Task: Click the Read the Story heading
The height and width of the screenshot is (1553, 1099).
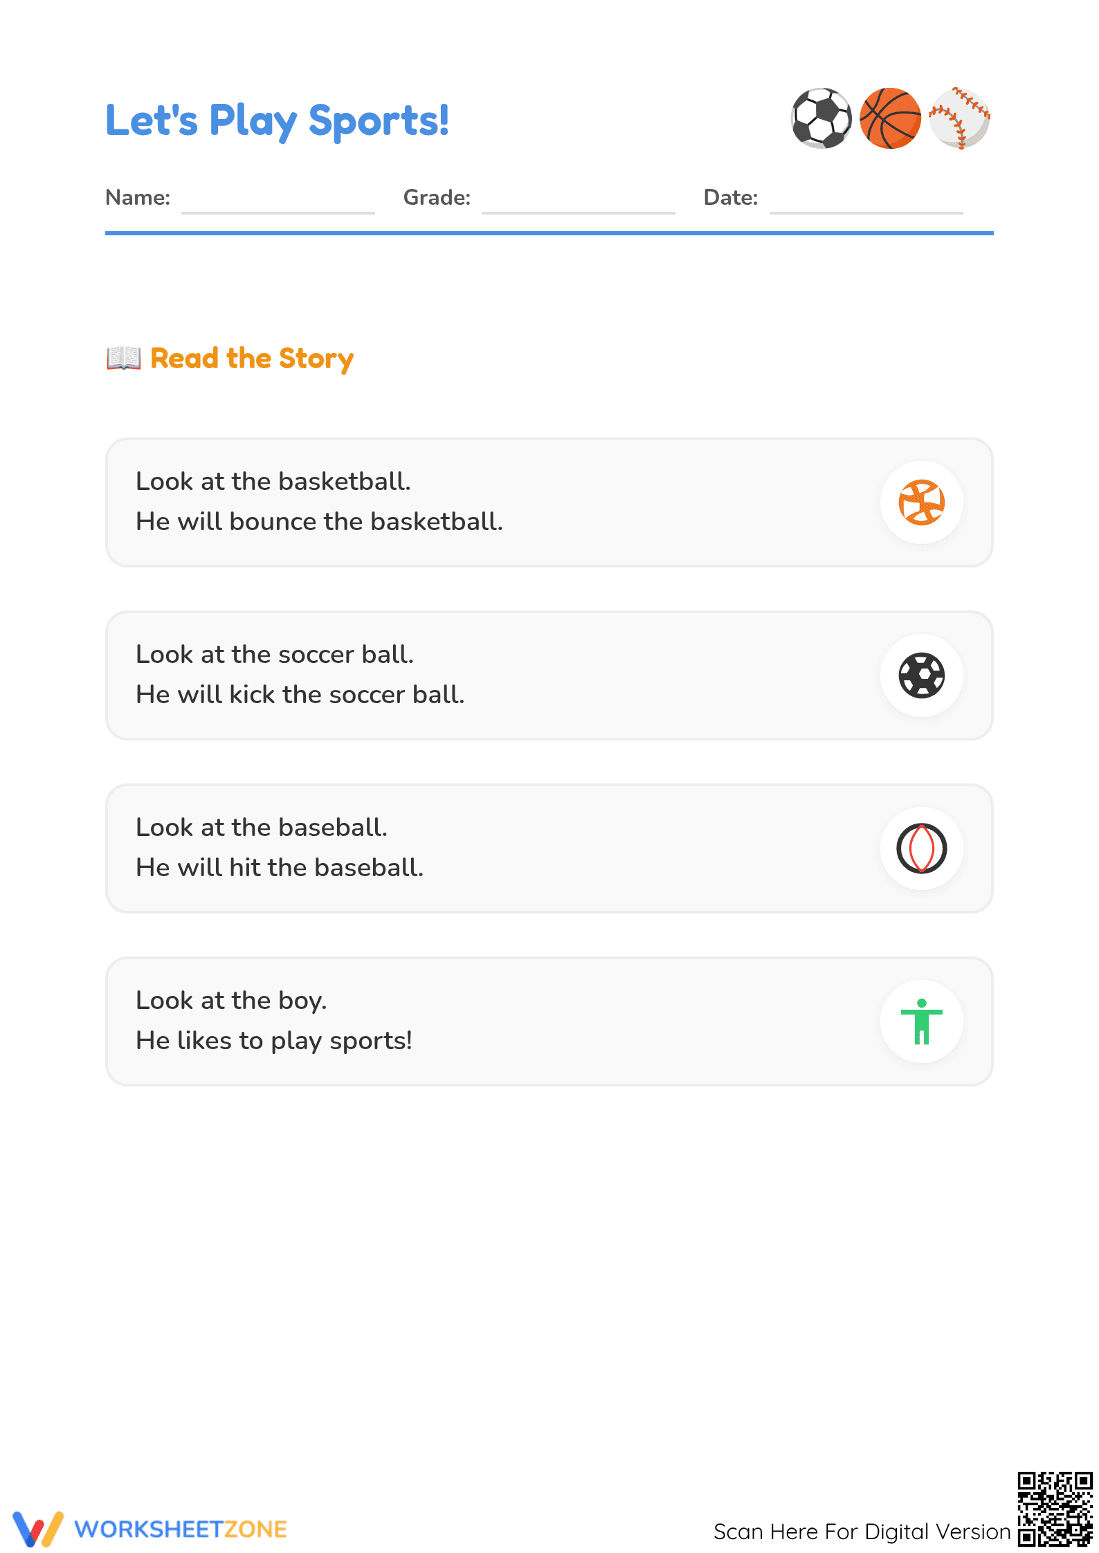Action: tap(252, 359)
